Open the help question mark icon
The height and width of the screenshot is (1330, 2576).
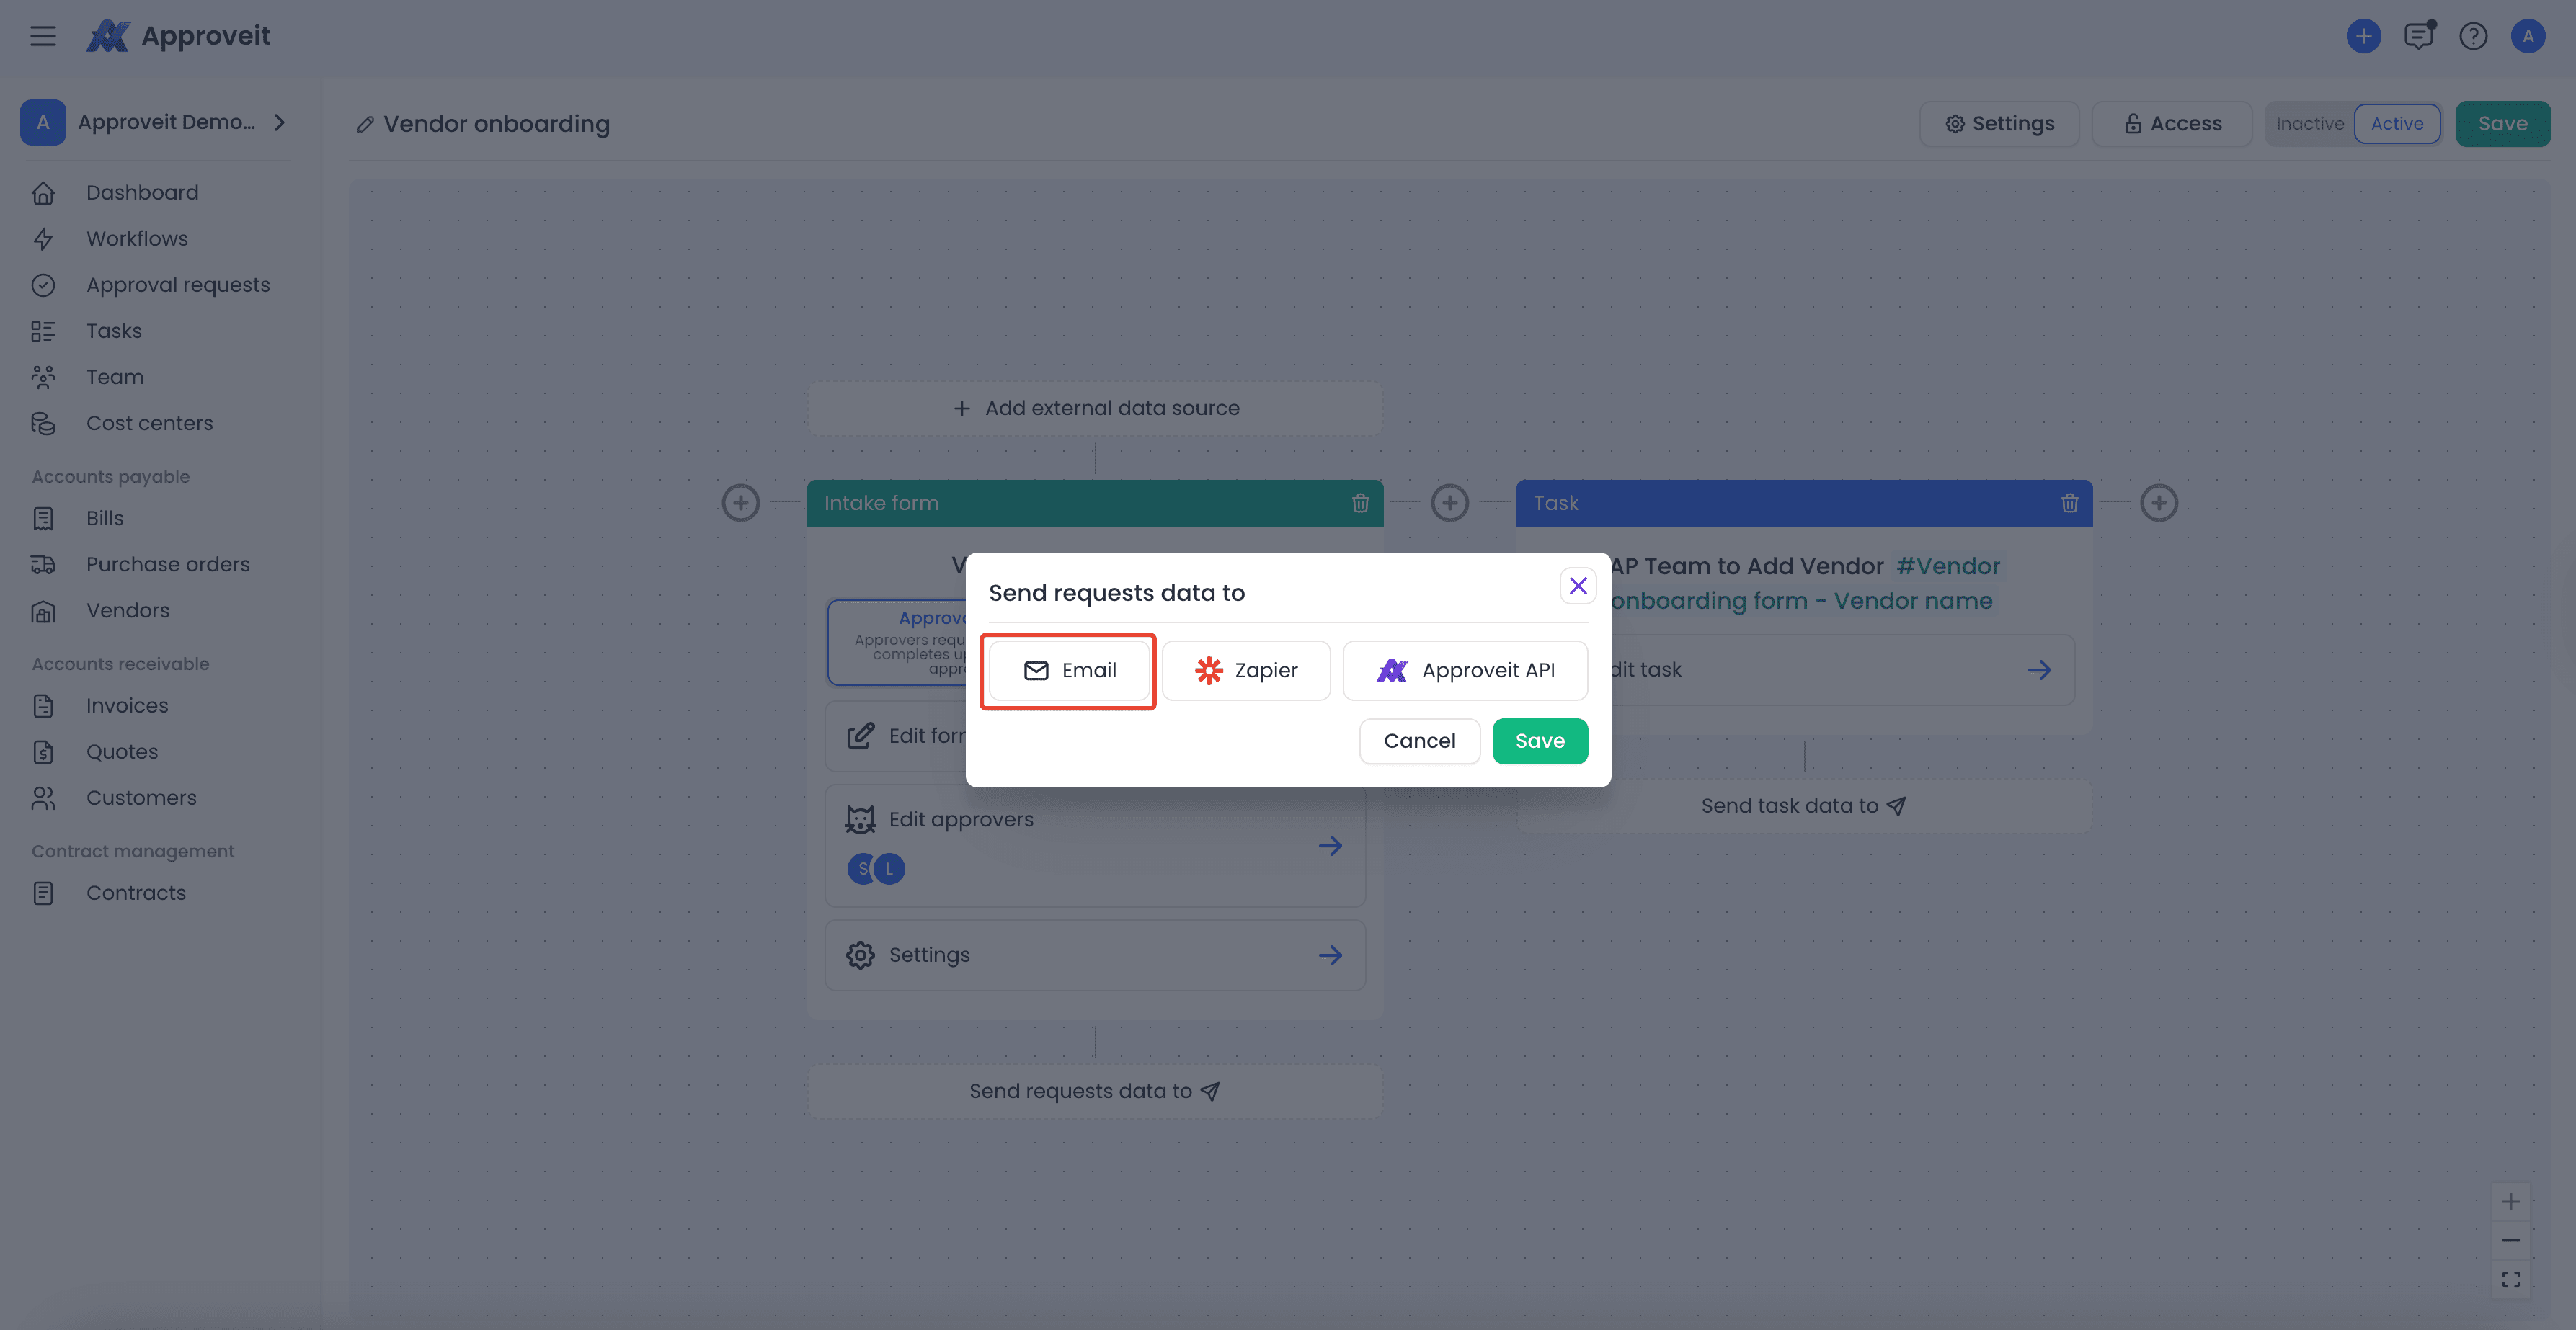2473,36
